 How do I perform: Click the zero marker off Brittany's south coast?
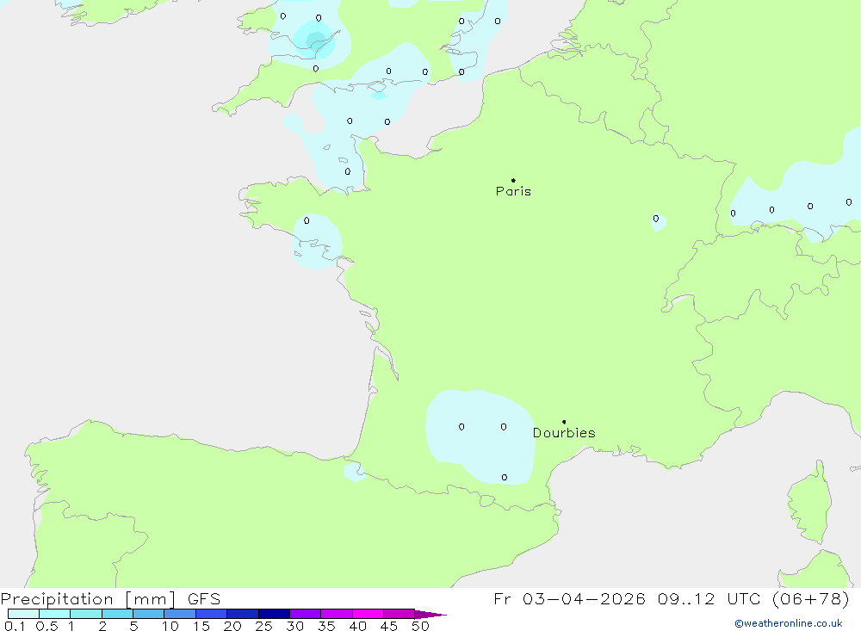pos(307,221)
